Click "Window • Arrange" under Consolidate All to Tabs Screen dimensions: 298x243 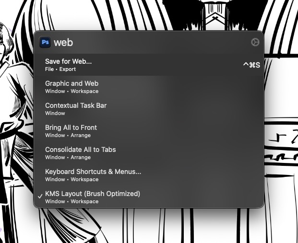(x=68, y=157)
